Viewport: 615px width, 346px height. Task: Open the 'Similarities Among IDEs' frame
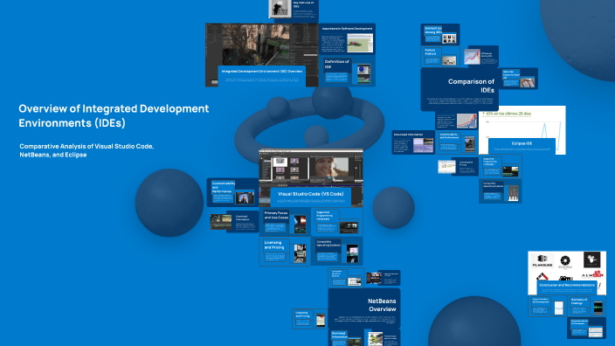440,35
